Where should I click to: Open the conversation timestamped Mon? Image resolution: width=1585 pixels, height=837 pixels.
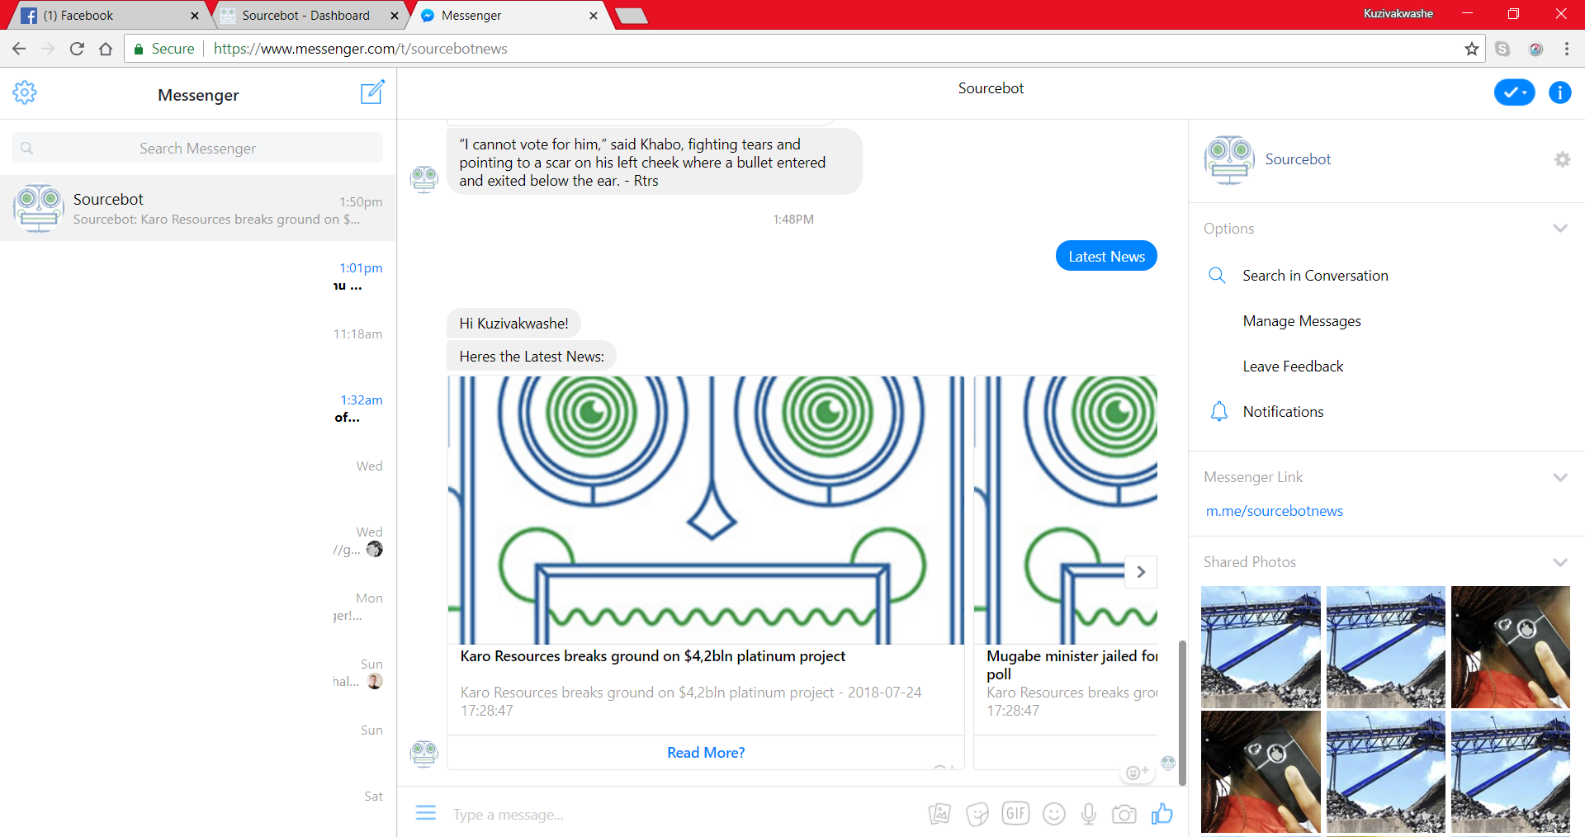coord(198,604)
